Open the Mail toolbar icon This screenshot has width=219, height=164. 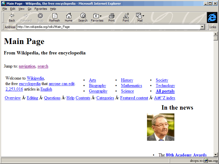[x=139, y=16]
